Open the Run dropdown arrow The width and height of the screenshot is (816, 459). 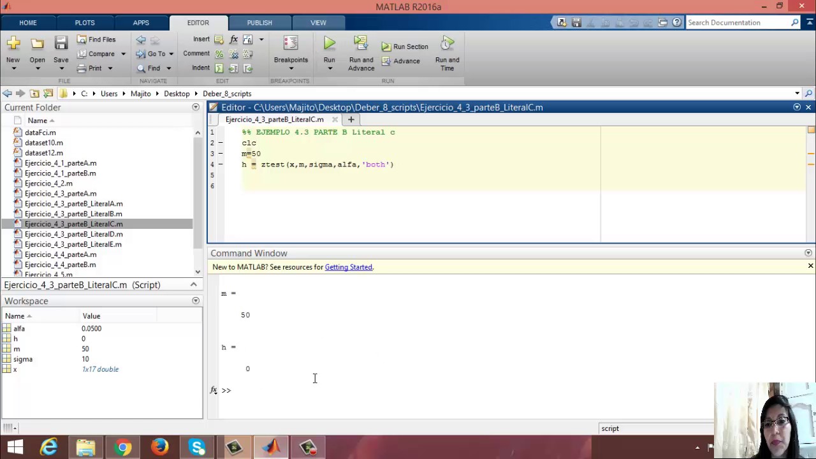(x=329, y=69)
